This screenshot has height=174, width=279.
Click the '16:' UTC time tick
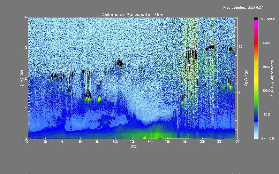point(168,142)
